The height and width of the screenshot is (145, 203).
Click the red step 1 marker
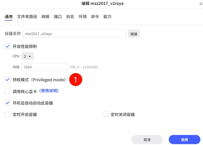[x=76, y=80]
